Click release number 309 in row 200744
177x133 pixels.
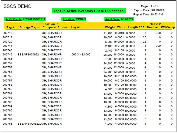[x=158, y=46]
